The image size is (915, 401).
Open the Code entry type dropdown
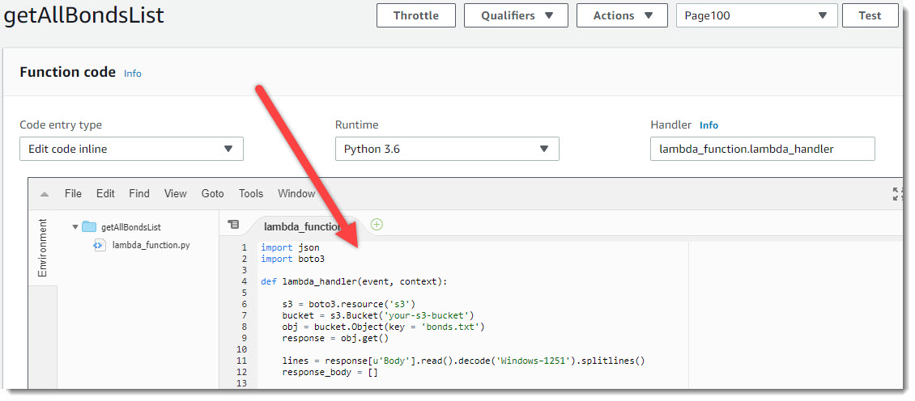[131, 149]
